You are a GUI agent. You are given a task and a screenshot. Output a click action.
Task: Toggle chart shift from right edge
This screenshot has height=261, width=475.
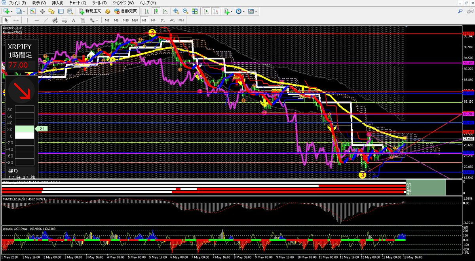click(x=215, y=11)
